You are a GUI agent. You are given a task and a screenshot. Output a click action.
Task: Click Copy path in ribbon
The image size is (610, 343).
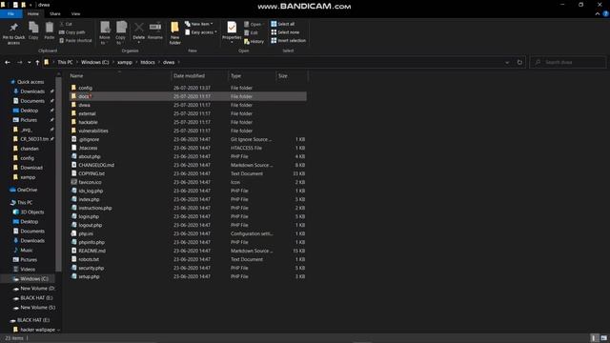[72, 32]
